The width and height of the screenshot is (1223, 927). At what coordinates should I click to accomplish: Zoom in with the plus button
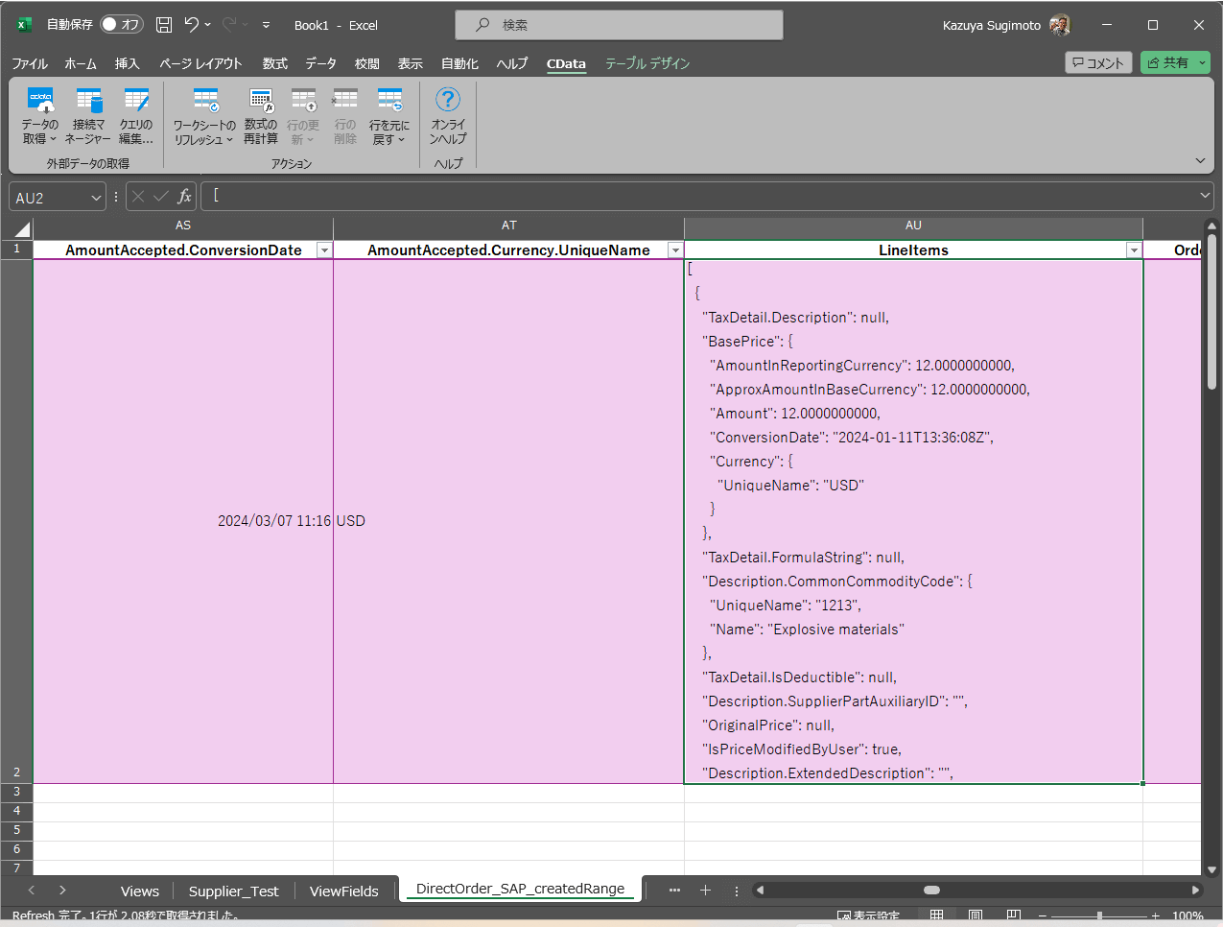point(1156,915)
